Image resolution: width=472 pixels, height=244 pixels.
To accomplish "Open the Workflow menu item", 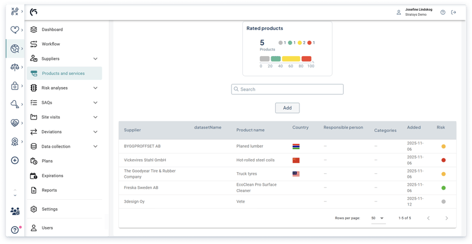I will click(50, 44).
